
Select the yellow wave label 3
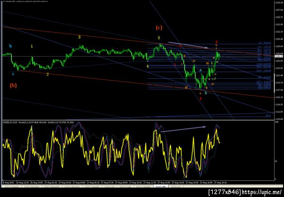point(79,37)
